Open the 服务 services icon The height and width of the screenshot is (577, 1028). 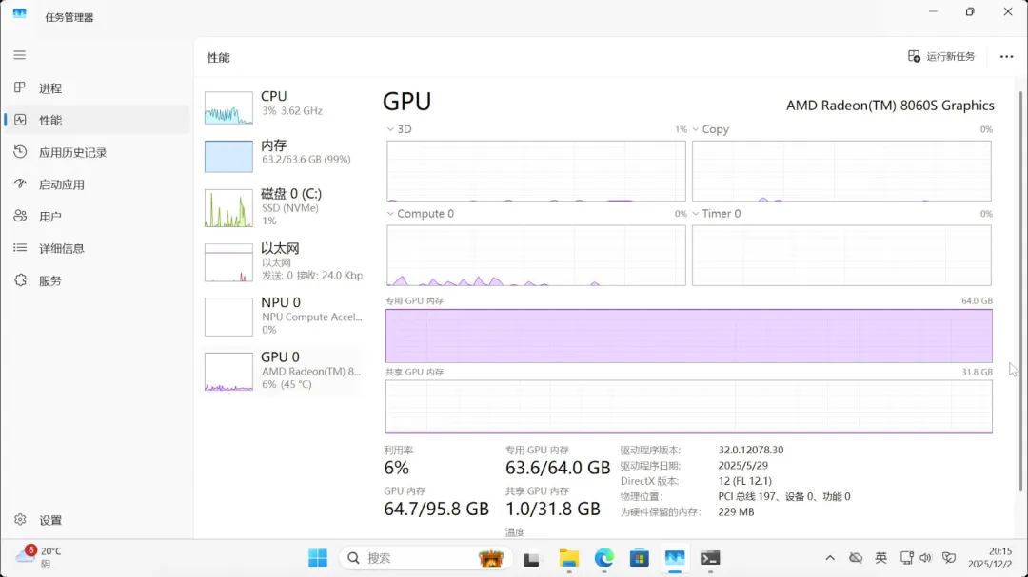click(x=19, y=280)
